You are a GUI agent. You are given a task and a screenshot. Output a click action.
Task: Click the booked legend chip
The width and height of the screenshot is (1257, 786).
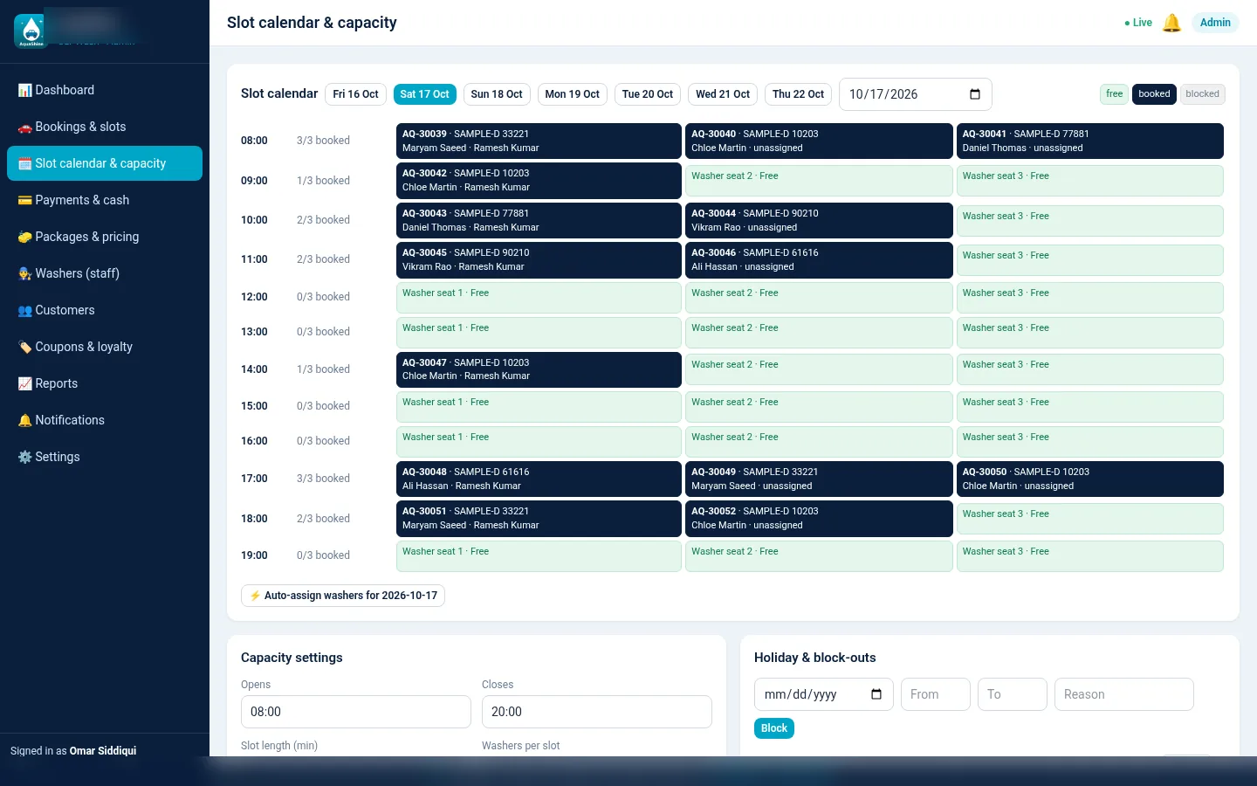click(x=1154, y=94)
